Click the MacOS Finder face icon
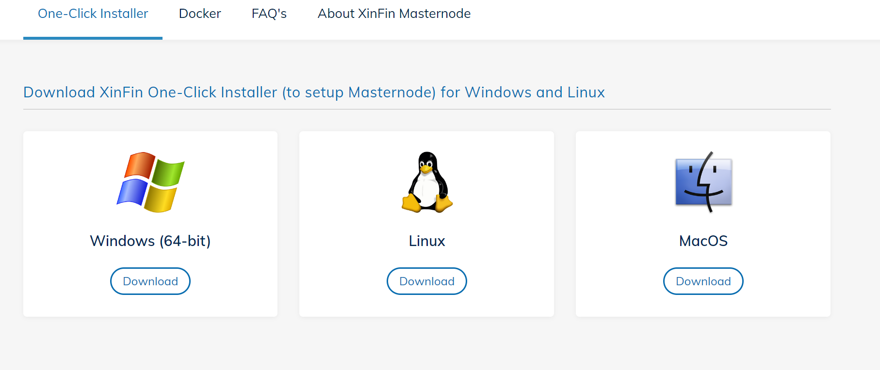Screen dimensions: 880x370 point(703,182)
